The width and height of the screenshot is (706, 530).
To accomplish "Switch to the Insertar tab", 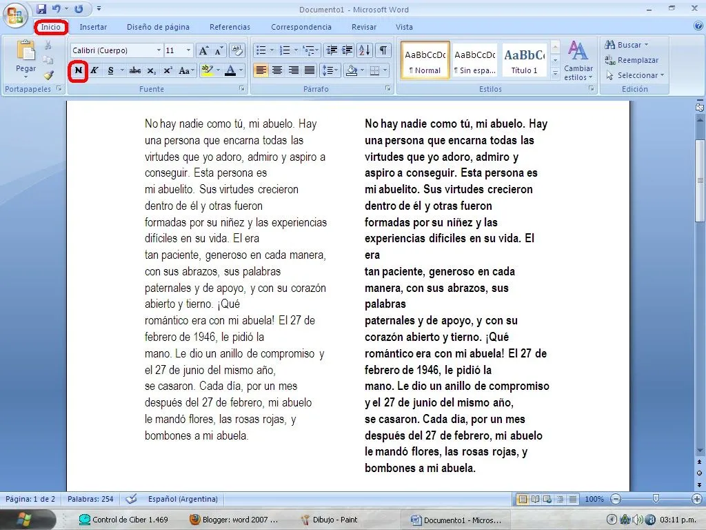I will pyautogui.click(x=93, y=27).
